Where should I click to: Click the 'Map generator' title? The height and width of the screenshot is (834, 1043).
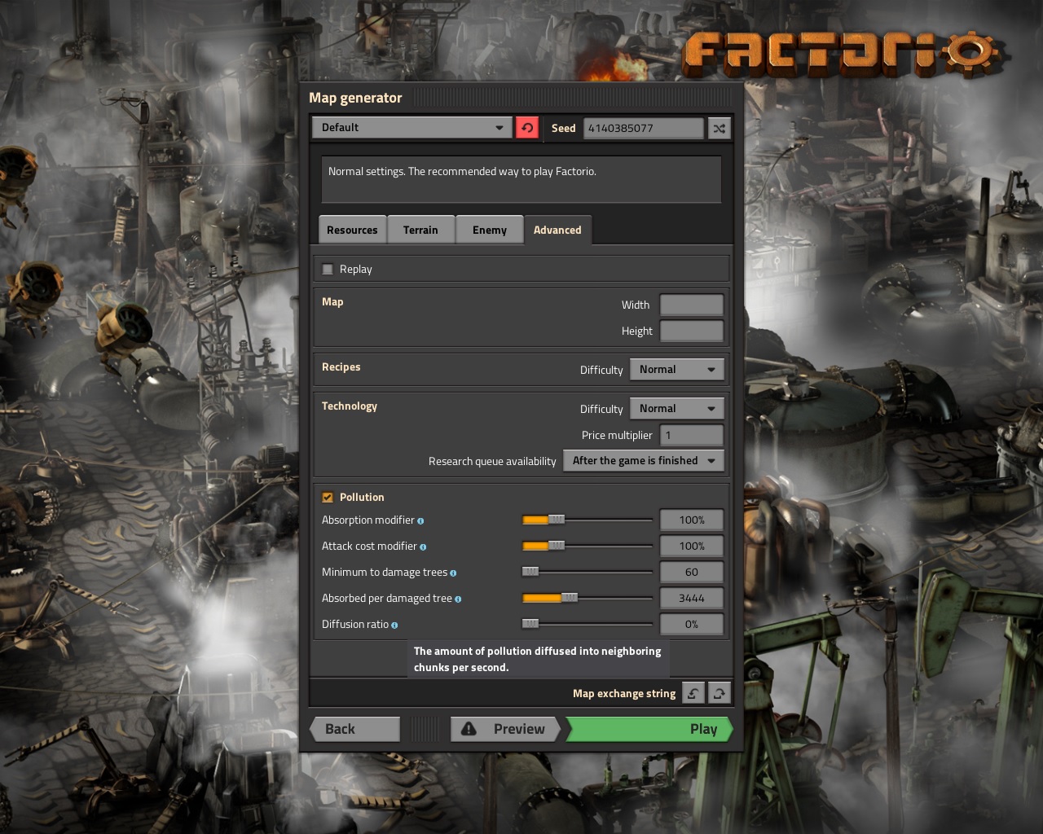point(355,98)
